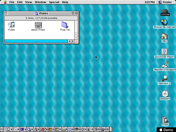Select the Browse the Internet alias

point(164,22)
